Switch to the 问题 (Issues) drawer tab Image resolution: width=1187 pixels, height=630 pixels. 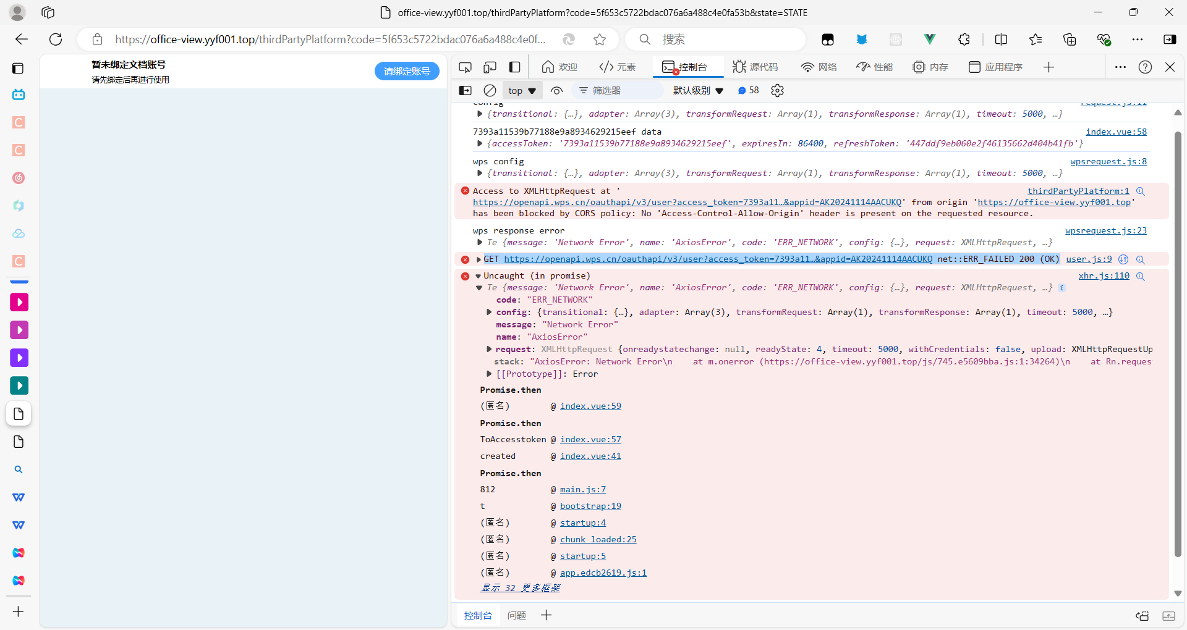point(516,615)
